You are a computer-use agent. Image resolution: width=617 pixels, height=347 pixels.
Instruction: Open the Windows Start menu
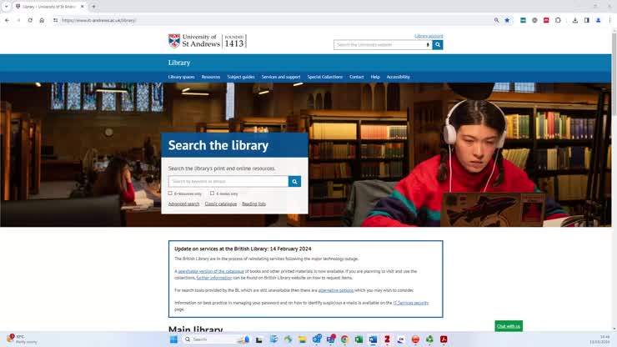pyautogui.click(x=173, y=339)
